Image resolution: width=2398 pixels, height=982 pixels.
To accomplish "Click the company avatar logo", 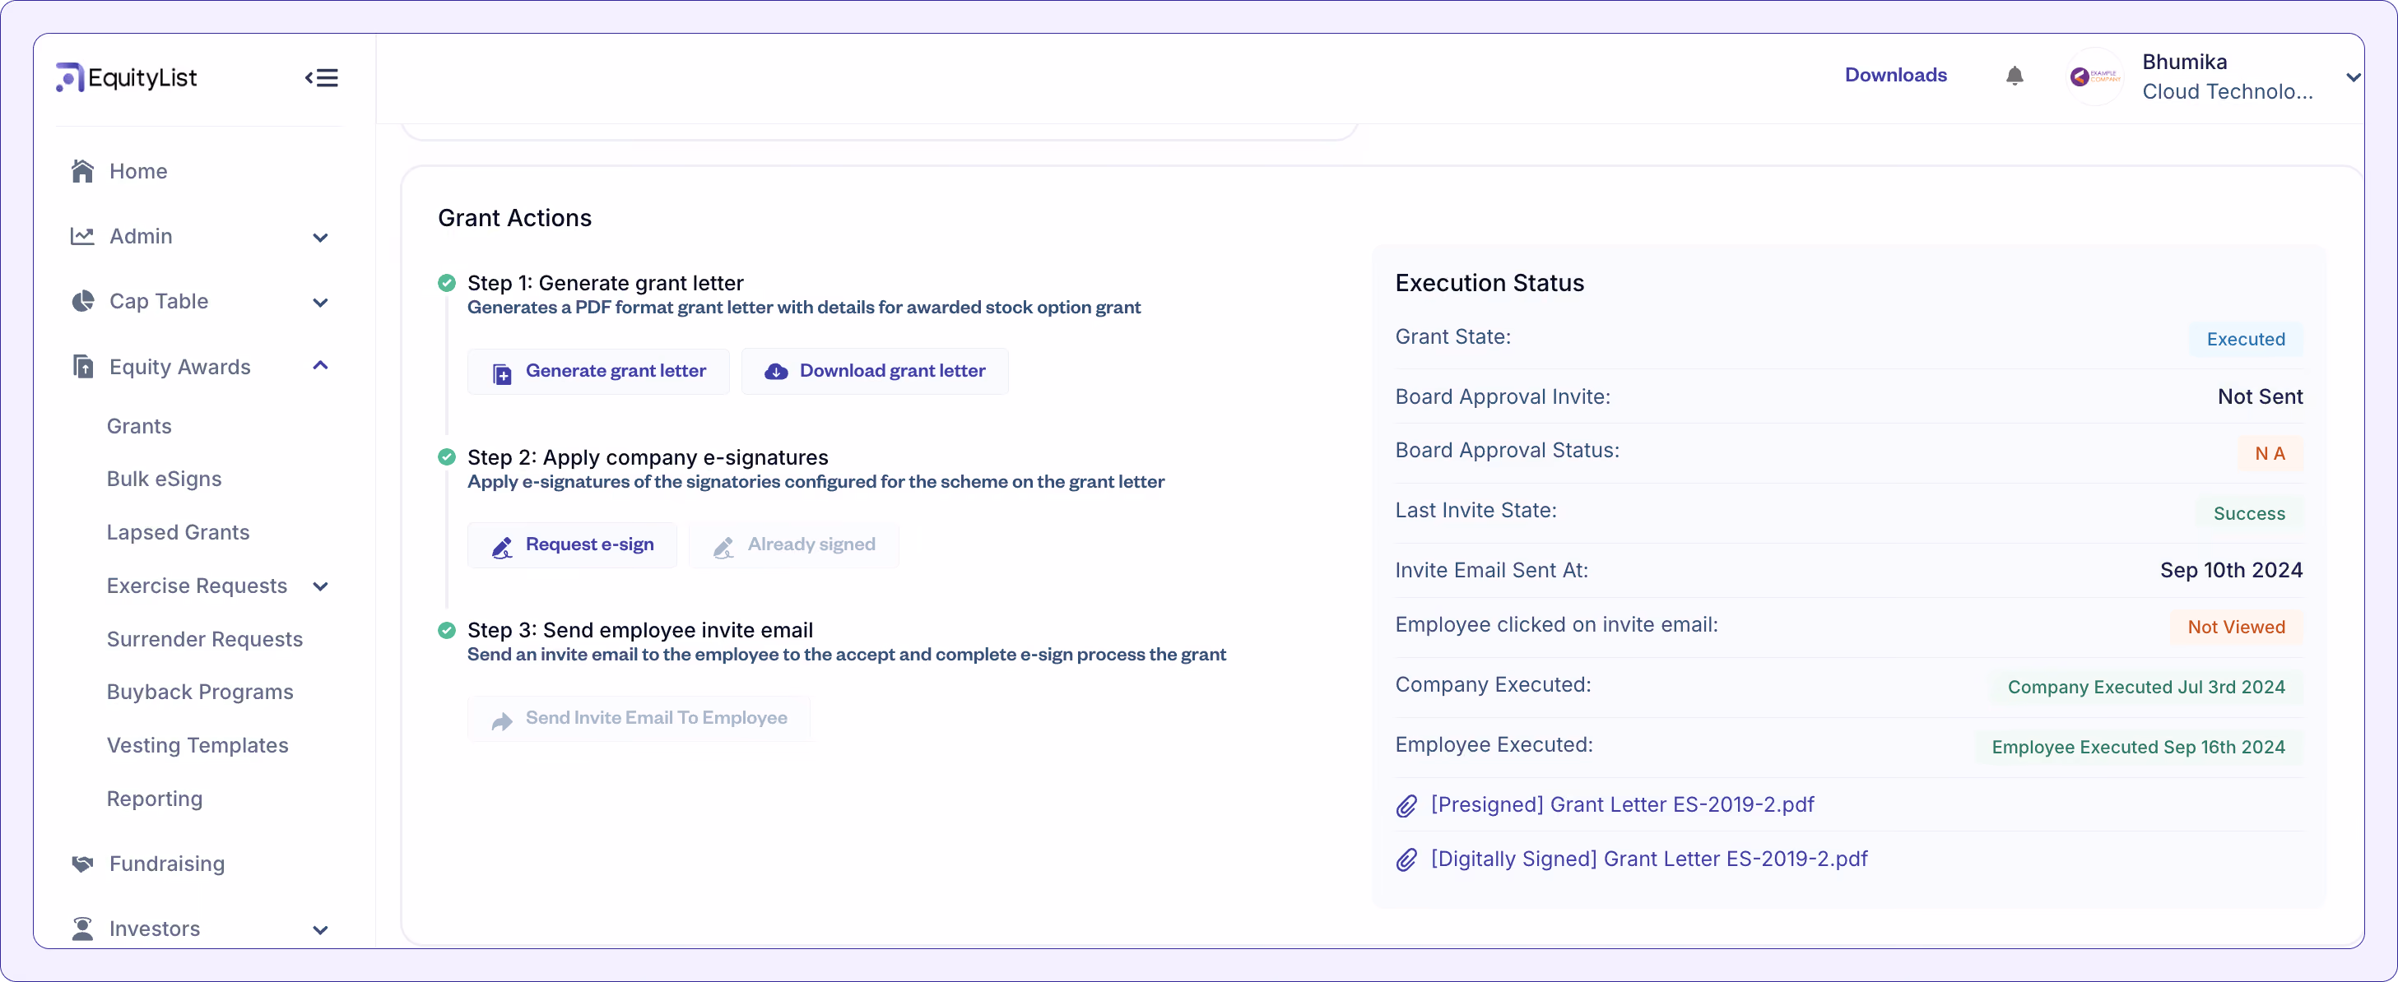I will pyautogui.click(x=2094, y=76).
